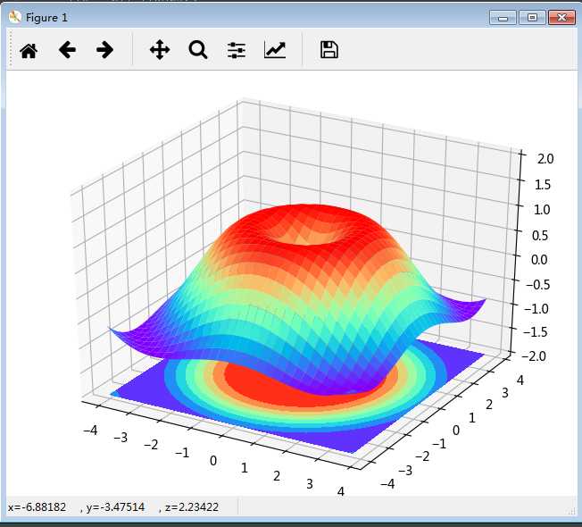Click z-axis tick label 1.5
This screenshot has height=527, width=582.
point(543,185)
